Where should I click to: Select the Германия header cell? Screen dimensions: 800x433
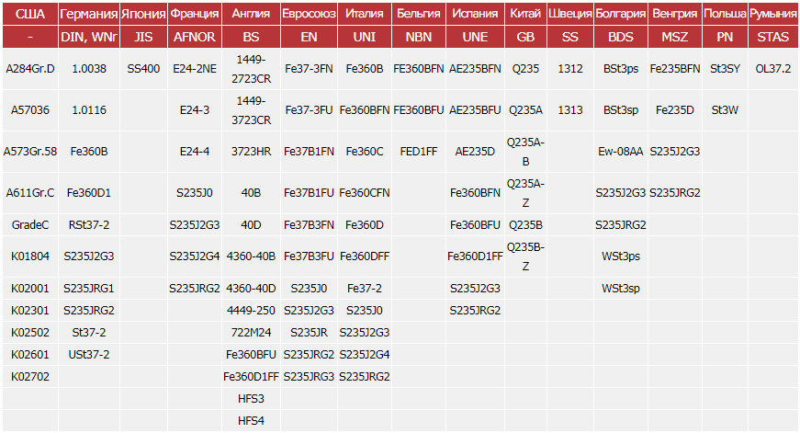click(89, 14)
